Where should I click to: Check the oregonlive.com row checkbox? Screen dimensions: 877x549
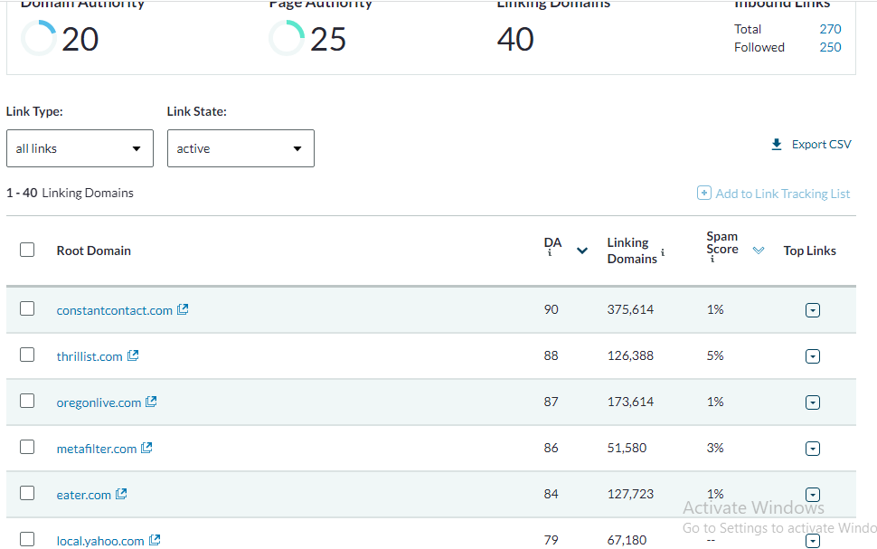click(27, 401)
